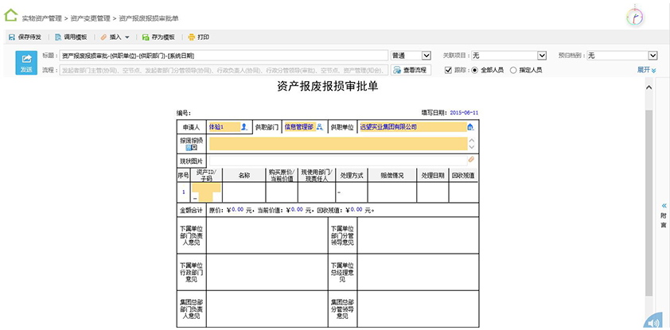Click the 赔偿情况 cell in row 1
670x330 pixels.
[392, 192]
